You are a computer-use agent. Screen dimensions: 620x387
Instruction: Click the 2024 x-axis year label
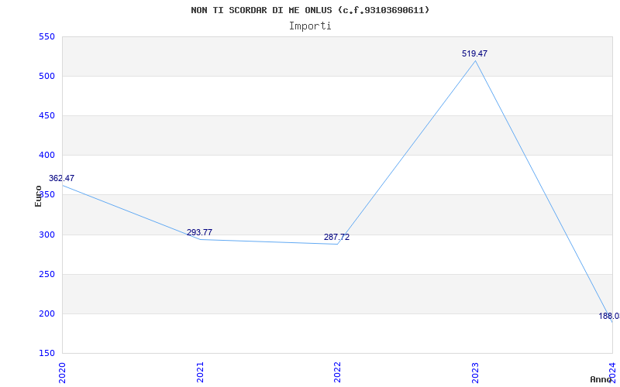click(x=612, y=372)
